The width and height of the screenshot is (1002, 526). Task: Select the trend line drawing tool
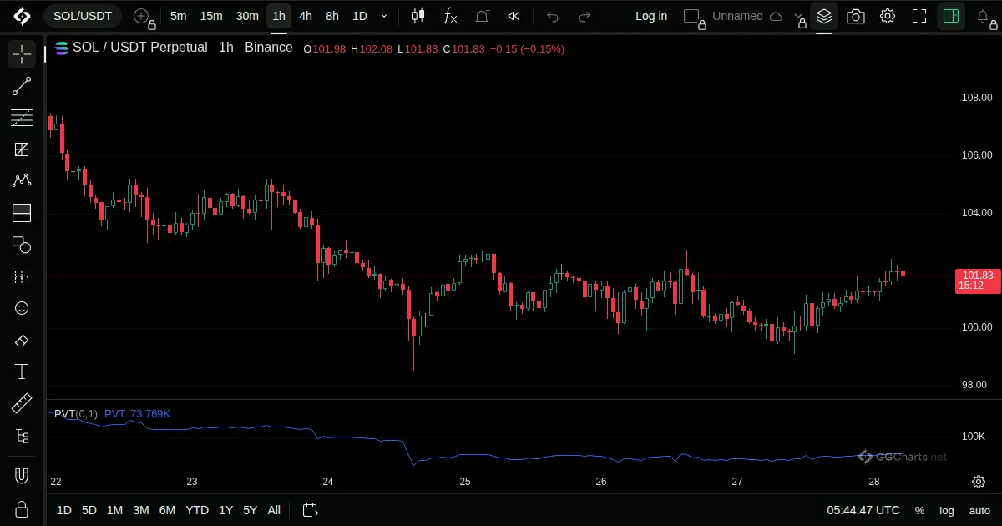click(x=22, y=86)
